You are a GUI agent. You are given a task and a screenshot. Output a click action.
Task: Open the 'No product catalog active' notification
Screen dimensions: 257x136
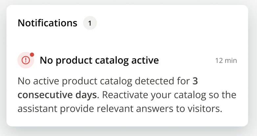tap(99, 60)
